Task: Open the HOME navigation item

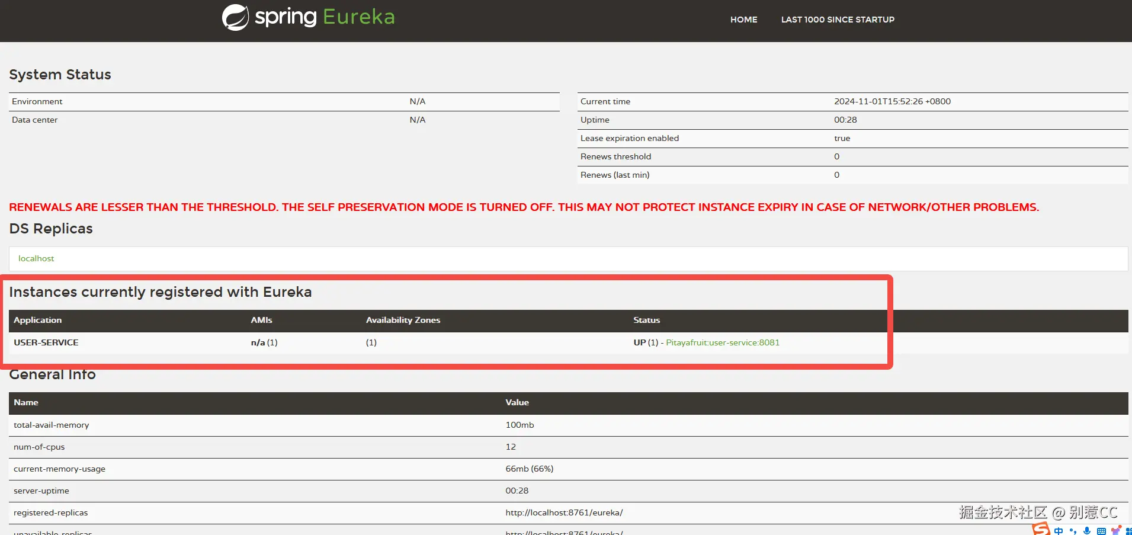Action: click(x=743, y=20)
